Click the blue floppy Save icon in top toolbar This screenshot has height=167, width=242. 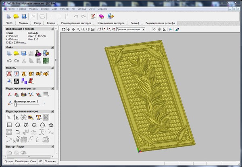click(x=24, y=17)
